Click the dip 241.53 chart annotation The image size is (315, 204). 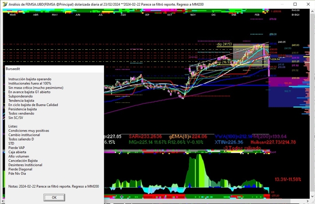[x=224, y=45]
